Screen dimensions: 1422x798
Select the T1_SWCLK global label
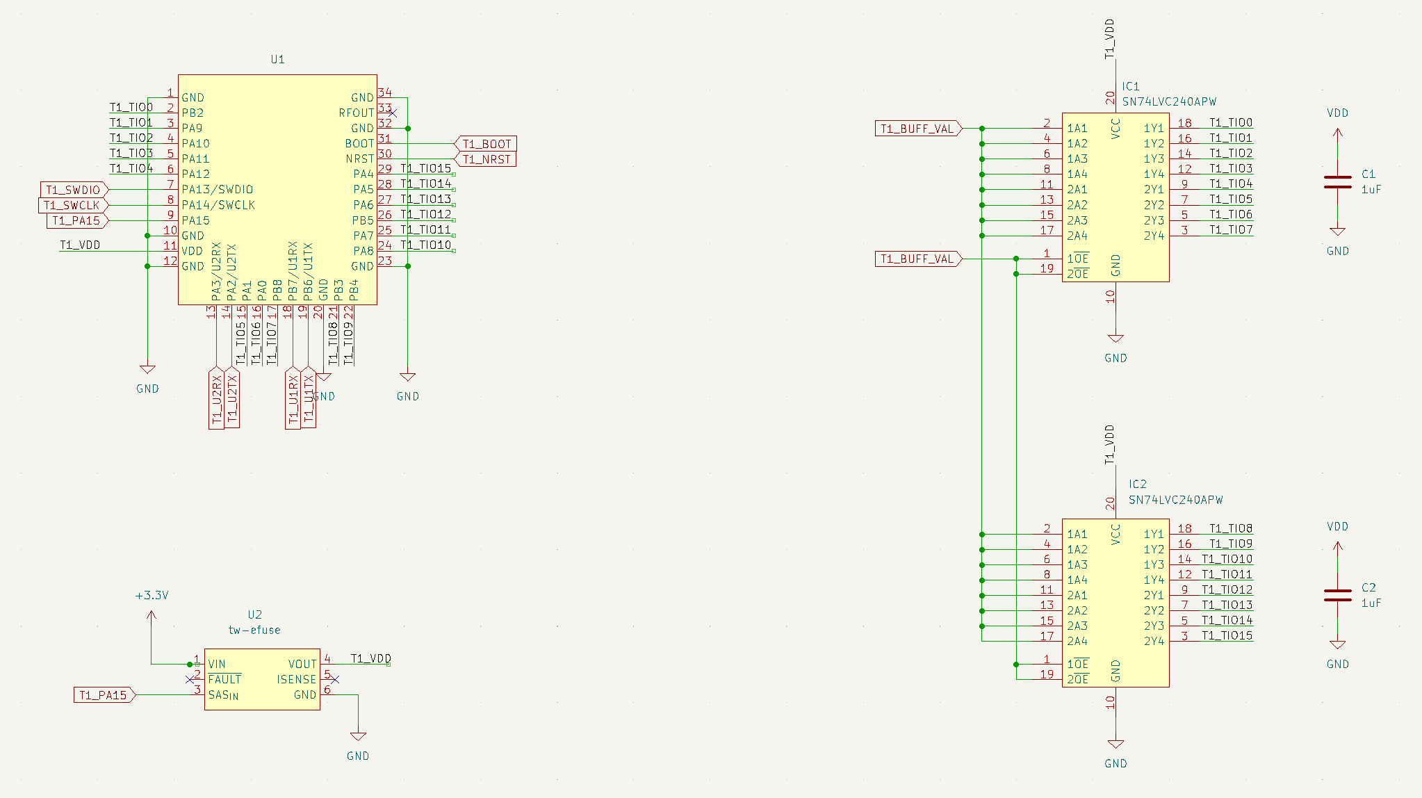[x=72, y=205]
